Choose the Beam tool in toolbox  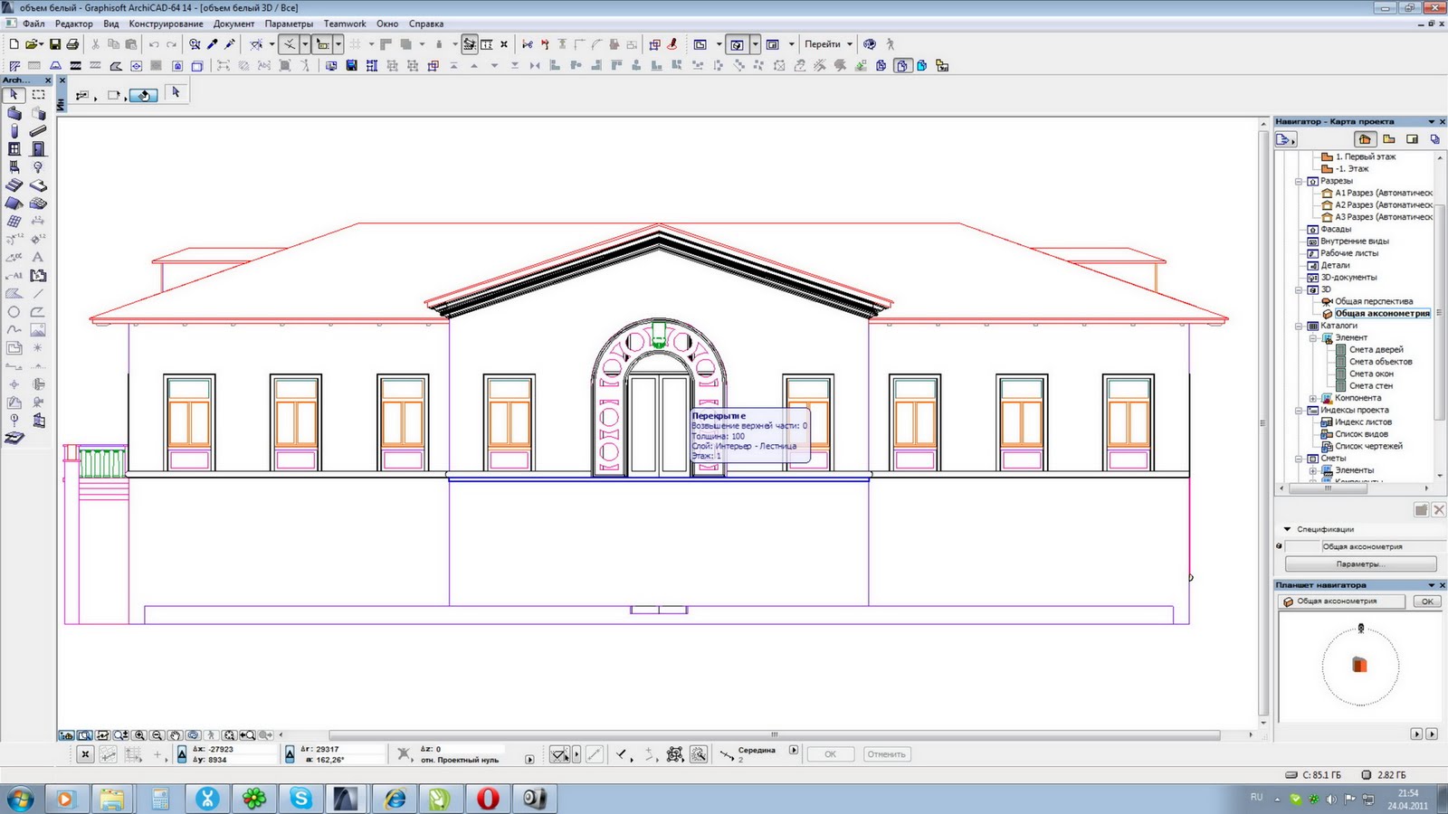(x=38, y=131)
